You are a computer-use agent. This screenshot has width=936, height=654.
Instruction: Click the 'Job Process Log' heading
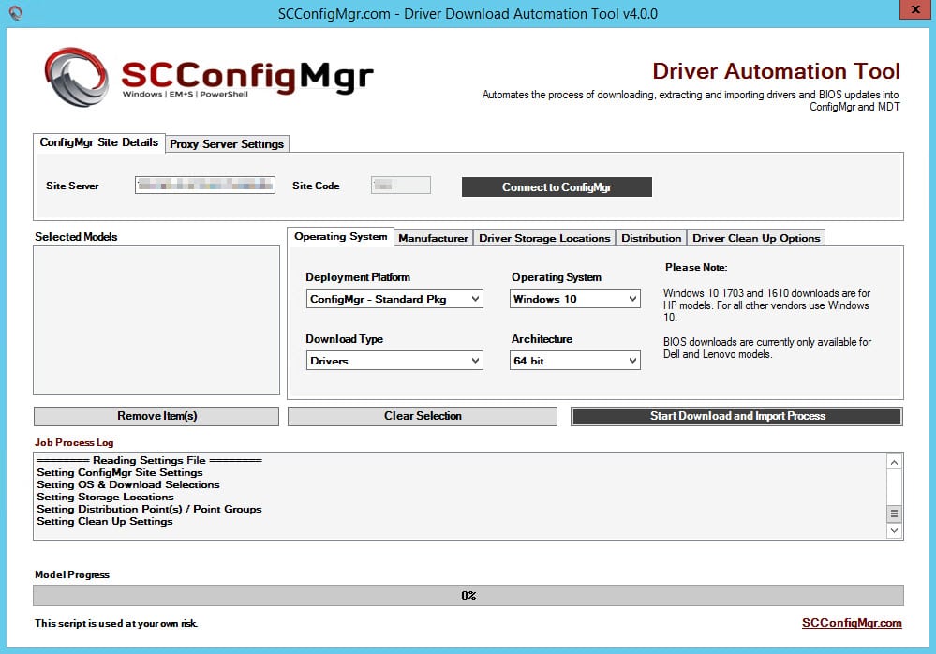click(74, 443)
